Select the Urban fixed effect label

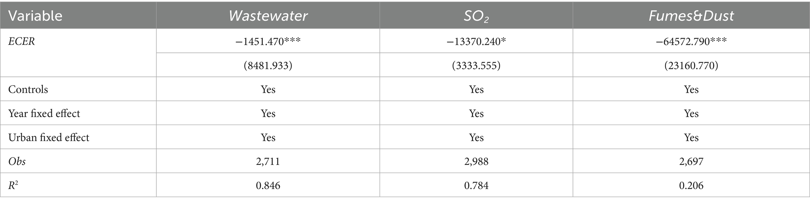[49, 138]
